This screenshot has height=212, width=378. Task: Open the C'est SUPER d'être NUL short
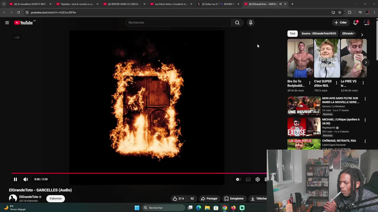tap(327, 58)
